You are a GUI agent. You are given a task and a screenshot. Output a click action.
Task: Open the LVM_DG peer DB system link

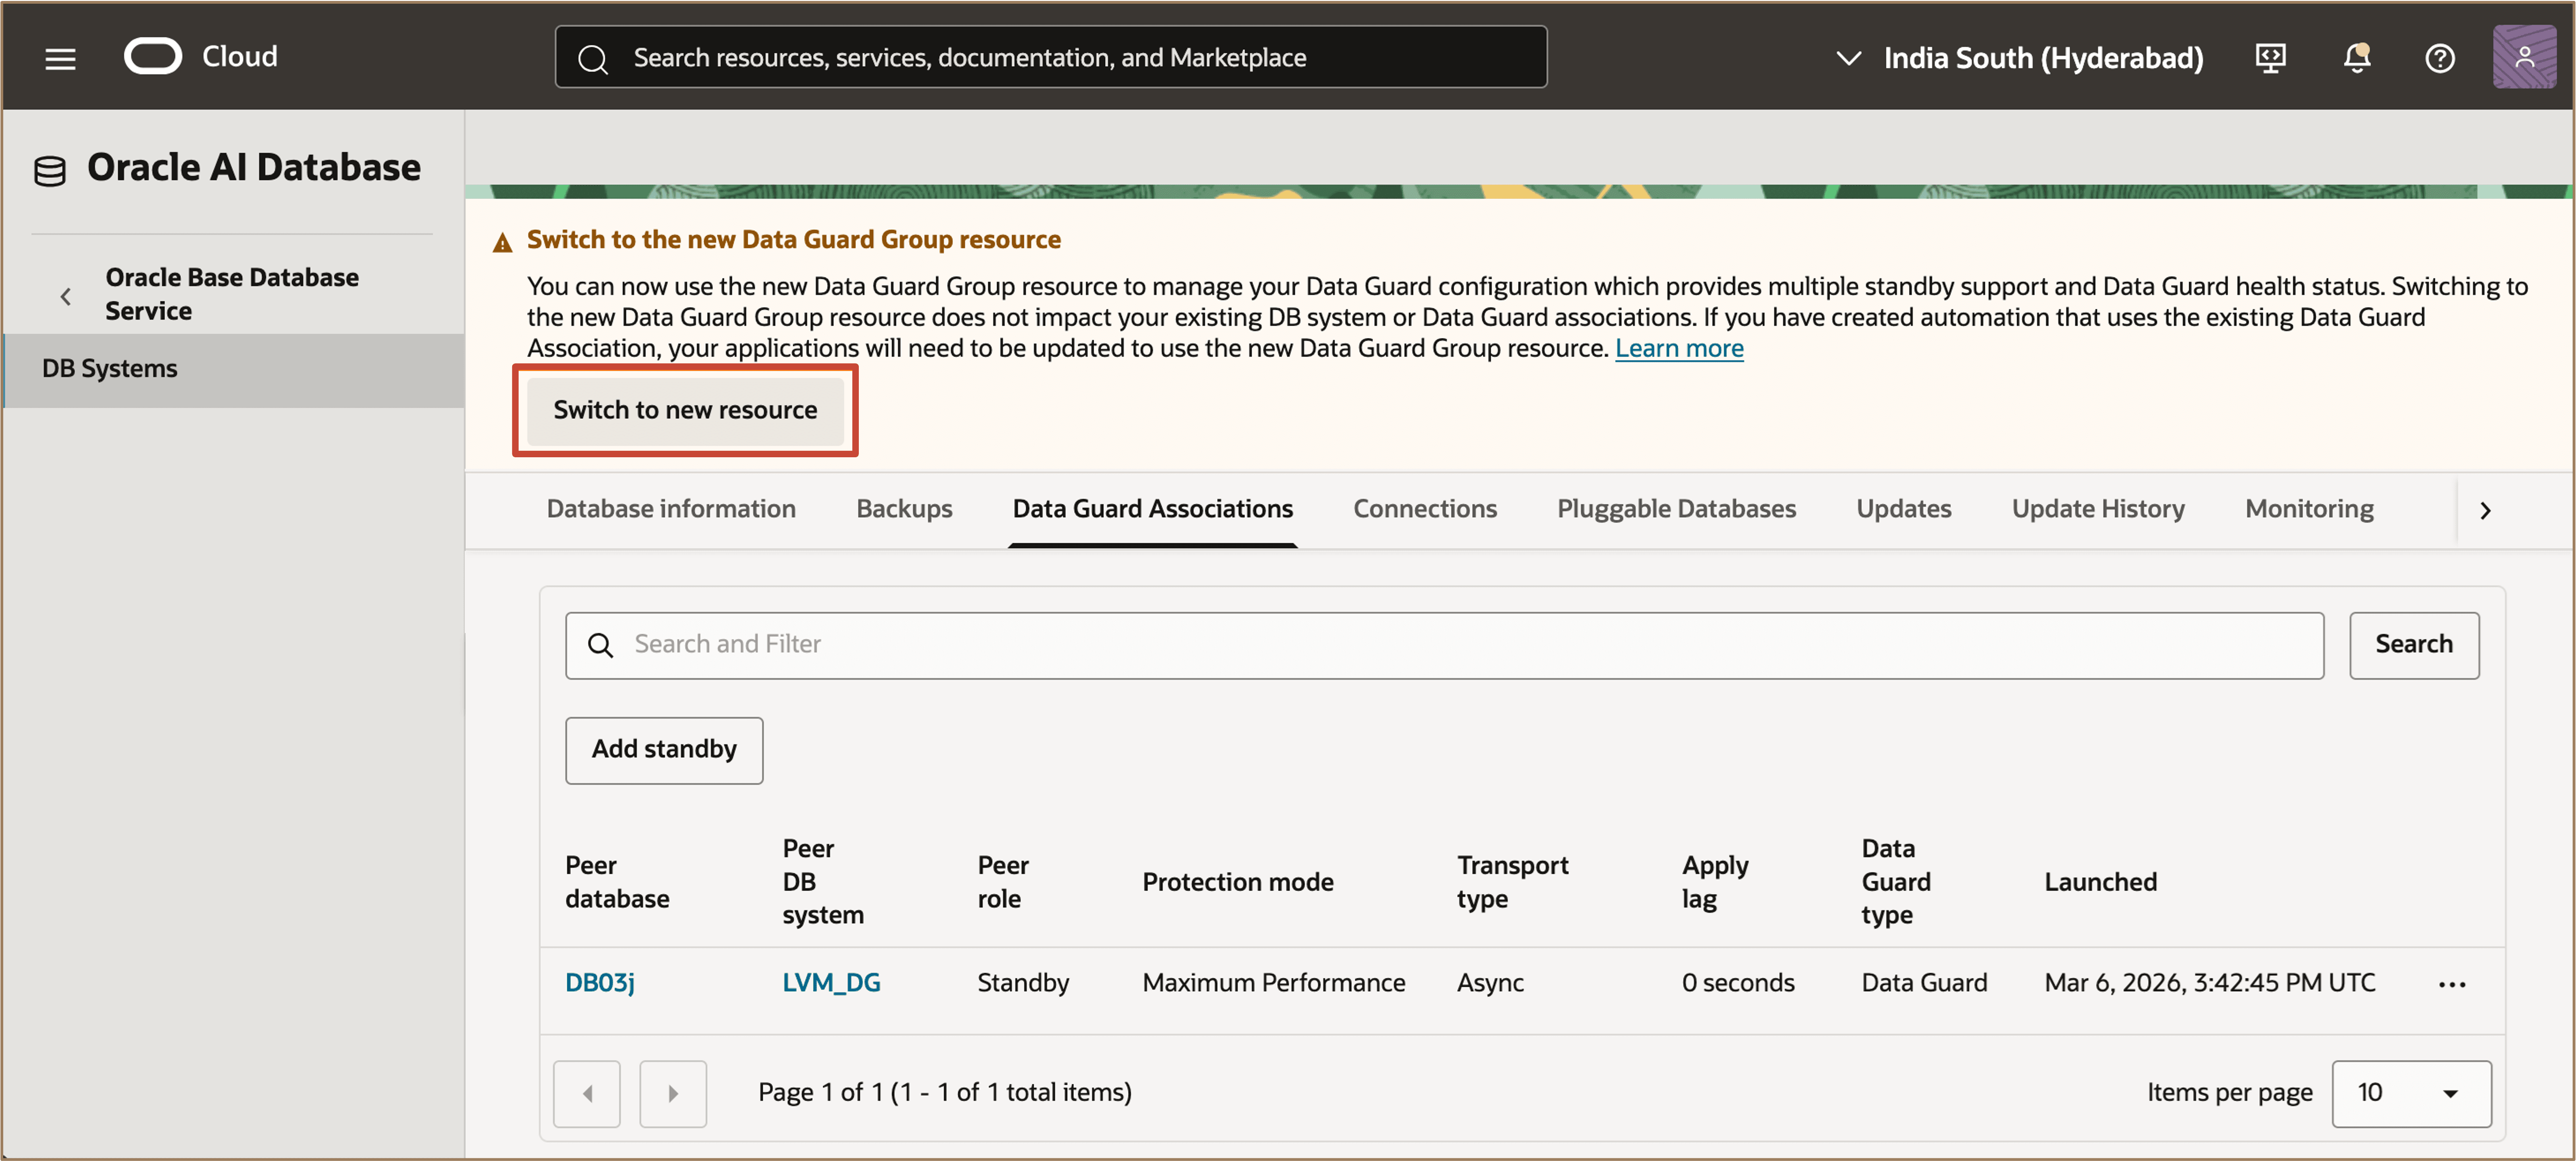831,982
